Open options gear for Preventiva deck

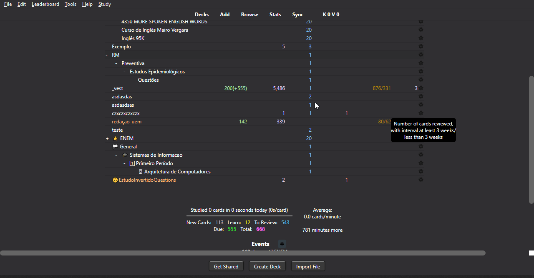pos(421,63)
